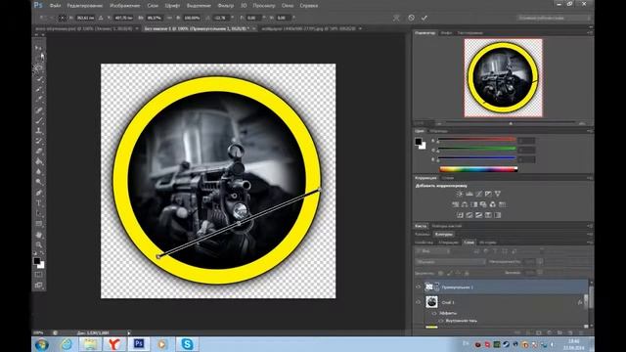The height and width of the screenshot is (352, 626).
Task: Select the Quick Selection tool
Action: [x=39, y=78]
